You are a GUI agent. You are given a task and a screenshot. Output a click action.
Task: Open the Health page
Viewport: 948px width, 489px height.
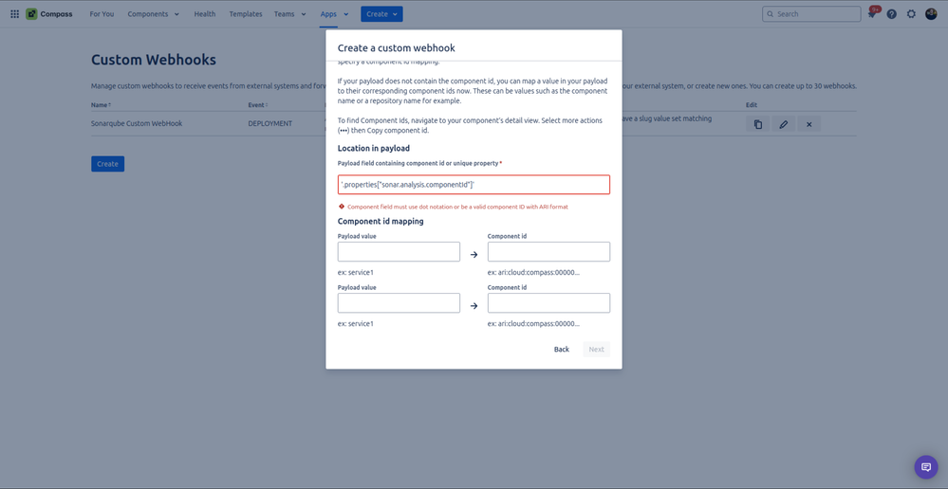pos(205,14)
